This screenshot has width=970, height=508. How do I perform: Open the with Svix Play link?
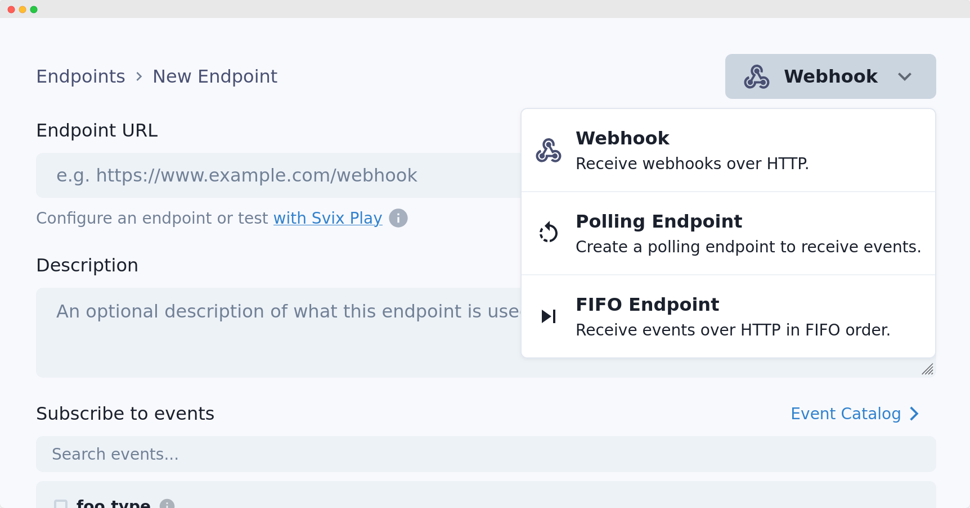(x=327, y=218)
